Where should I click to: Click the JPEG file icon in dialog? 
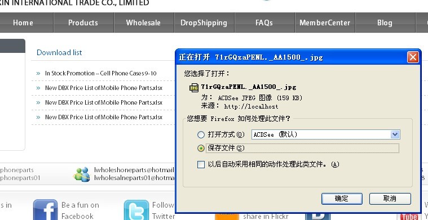[x=194, y=88]
